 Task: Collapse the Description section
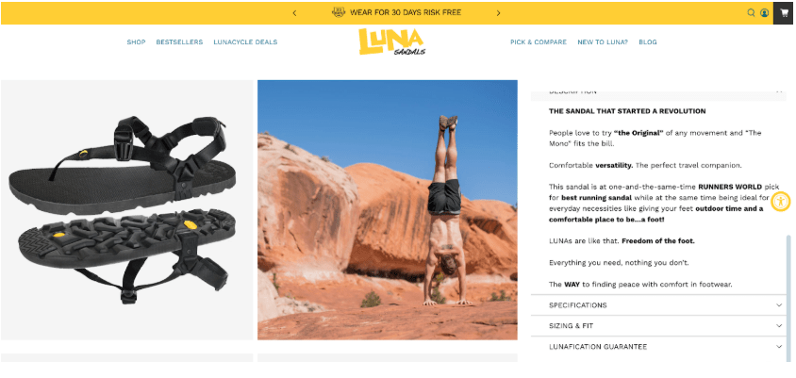click(658, 91)
